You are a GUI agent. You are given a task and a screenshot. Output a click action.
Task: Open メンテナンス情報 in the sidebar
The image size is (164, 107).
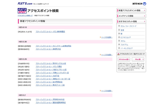click(131, 16)
